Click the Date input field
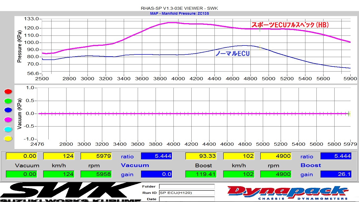This screenshot has height=202, width=359. coord(187,199)
